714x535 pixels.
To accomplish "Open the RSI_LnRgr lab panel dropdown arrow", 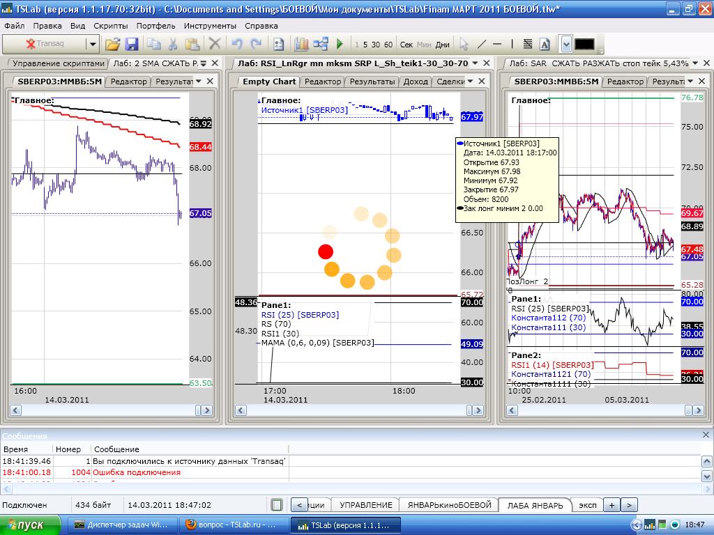I will [475, 63].
